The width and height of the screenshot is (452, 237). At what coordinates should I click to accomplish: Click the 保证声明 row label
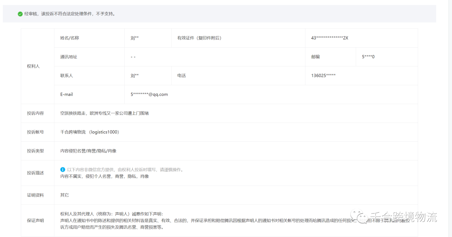pyautogui.click(x=36, y=221)
